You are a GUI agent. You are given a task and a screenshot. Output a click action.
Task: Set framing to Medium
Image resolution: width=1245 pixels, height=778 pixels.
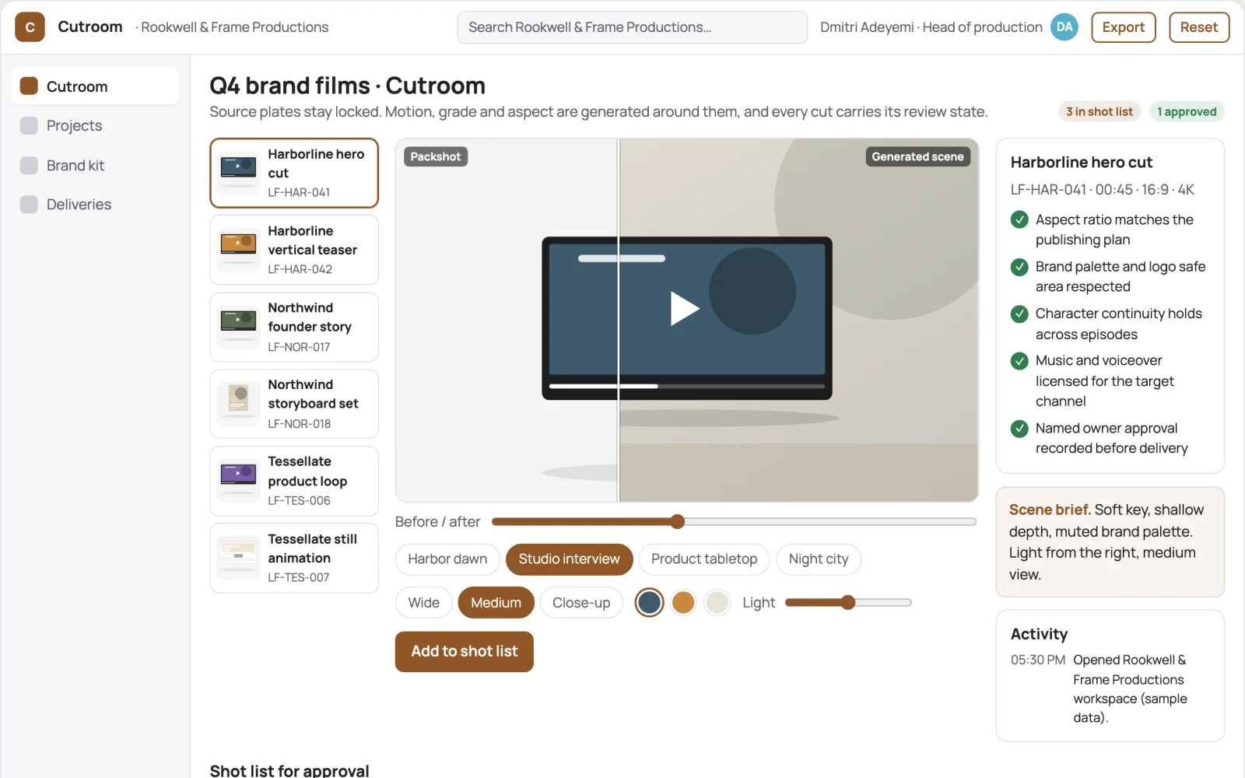coord(496,603)
